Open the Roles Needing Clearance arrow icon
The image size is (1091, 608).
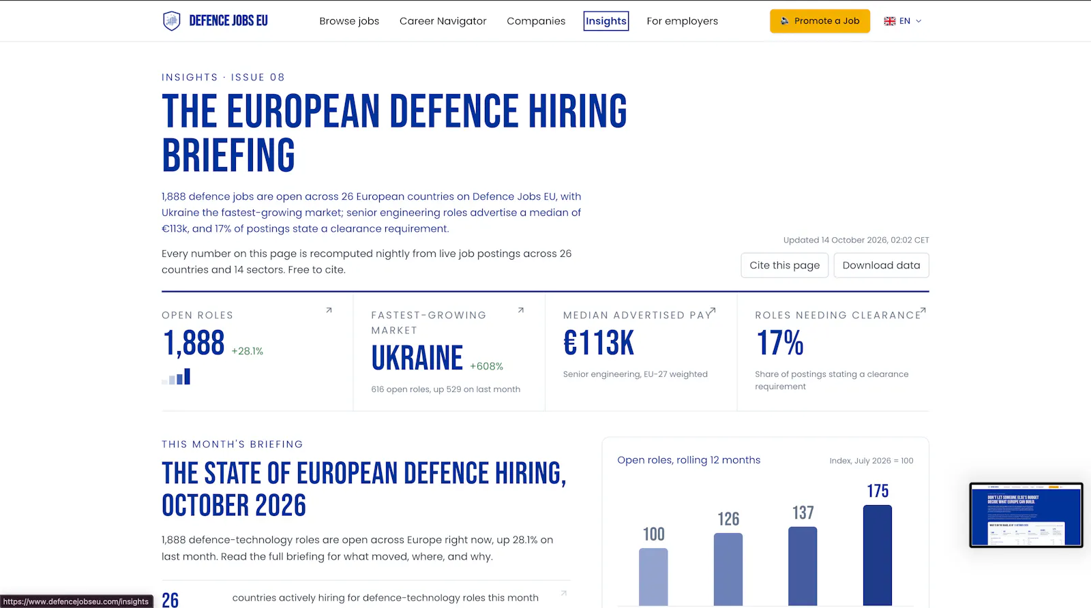[923, 310]
